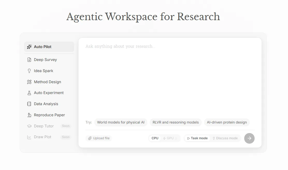Pick the RLVR and reasoning models suggestion
The height and width of the screenshot is (170, 288).
pos(176,122)
